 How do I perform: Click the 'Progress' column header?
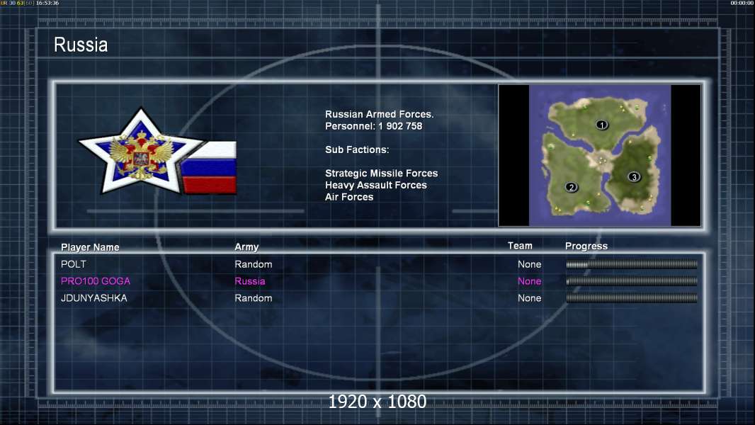(x=586, y=246)
